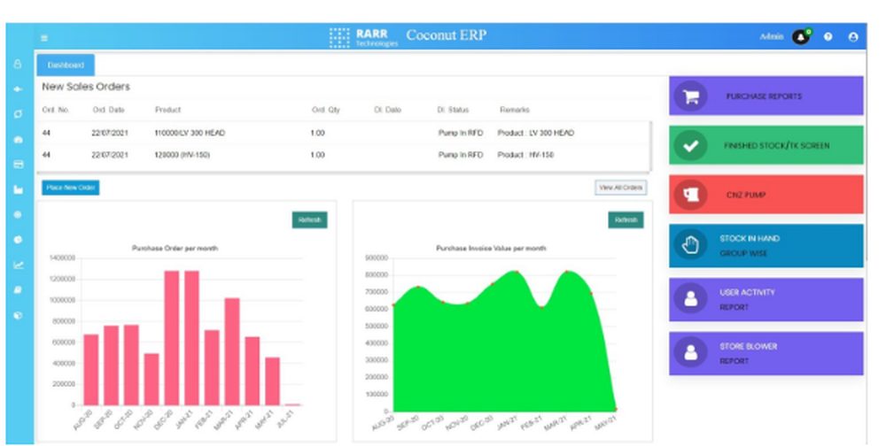Open the PURCHASE REPORTS tile label
Viewport: 886px width, 446px height.
(x=764, y=96)
